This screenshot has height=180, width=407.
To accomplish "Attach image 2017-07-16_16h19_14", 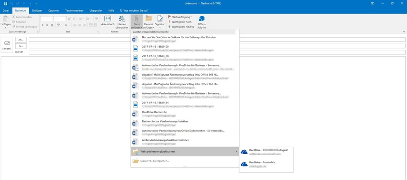I will [185, 104].
